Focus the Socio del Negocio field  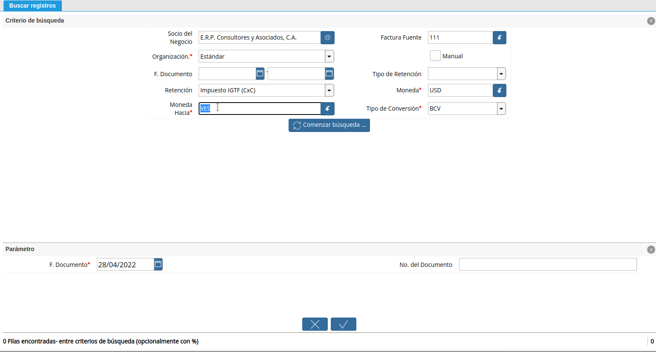pyautogui.click(x=260, y=37)
